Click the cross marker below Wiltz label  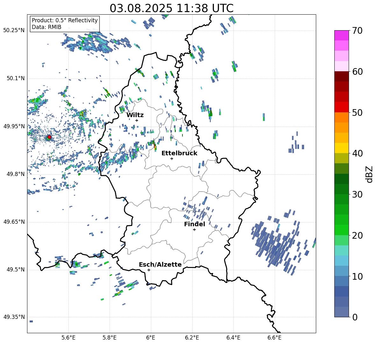(x=137, y=120)
